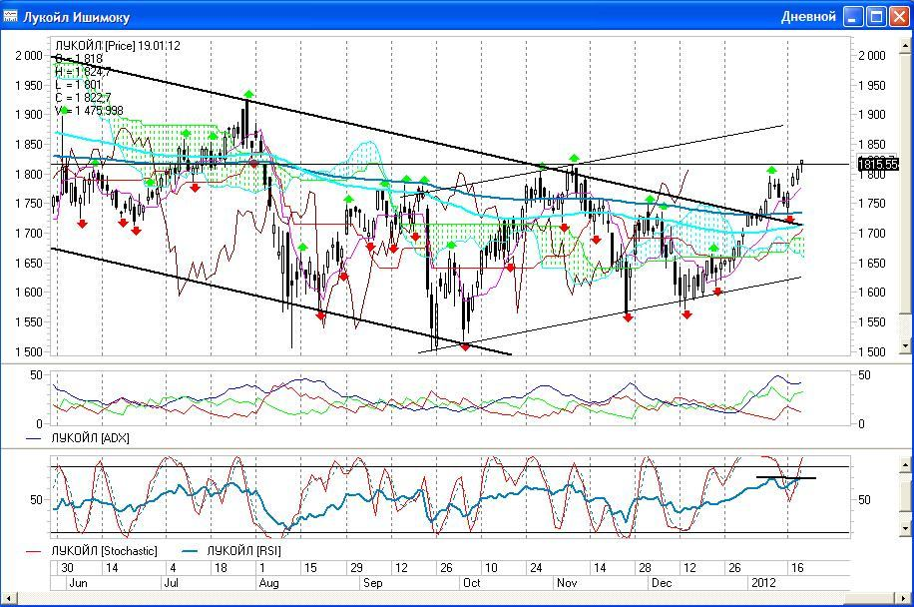
Task: Click the 2012 year label on the time axis
Action: (763, 582)
